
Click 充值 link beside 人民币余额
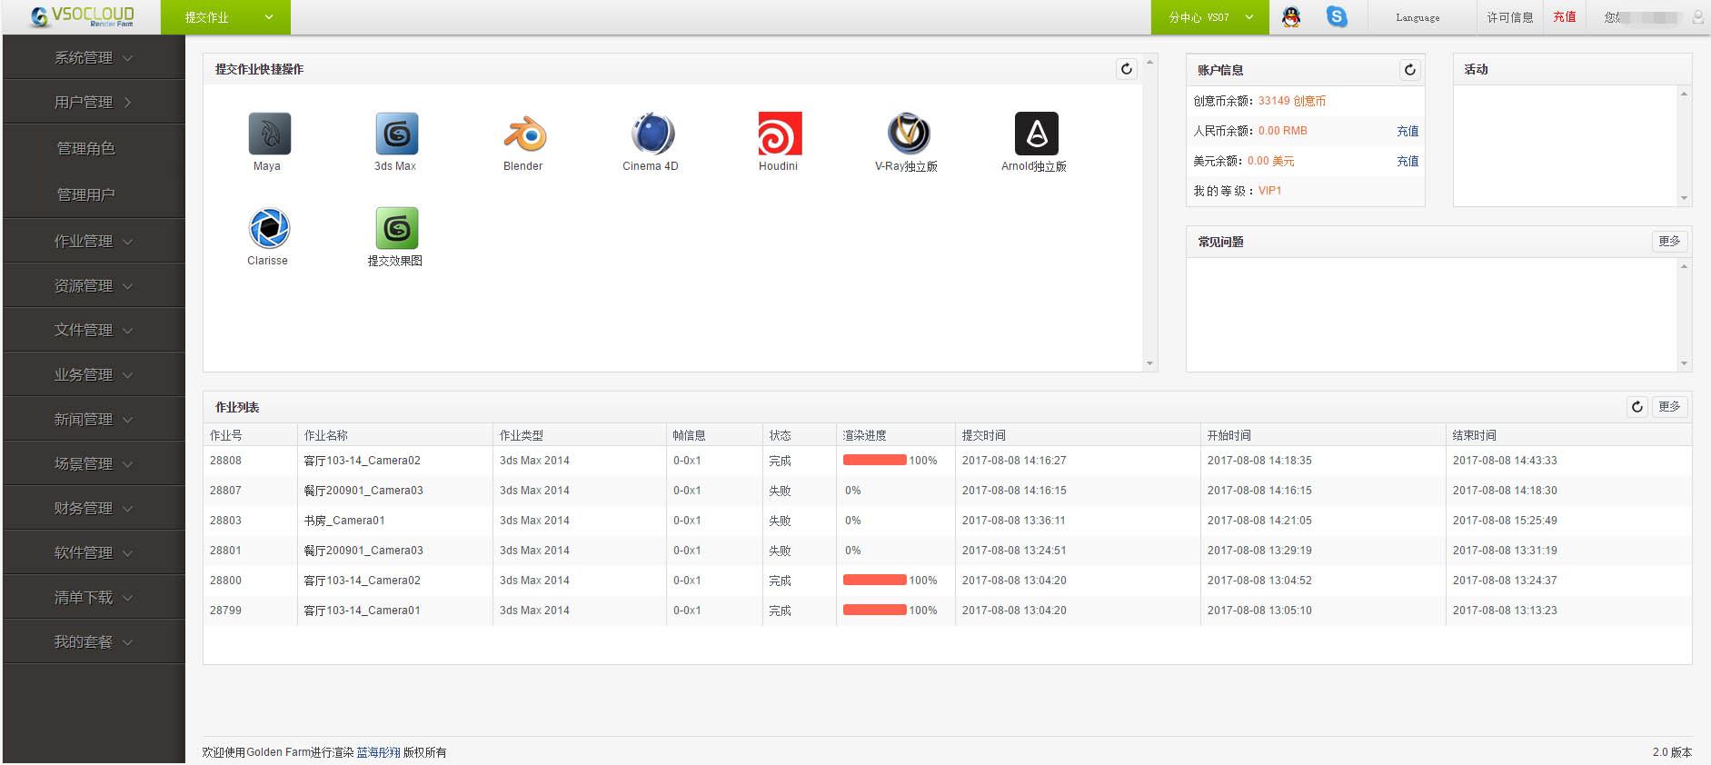(x=1408, y=131)
